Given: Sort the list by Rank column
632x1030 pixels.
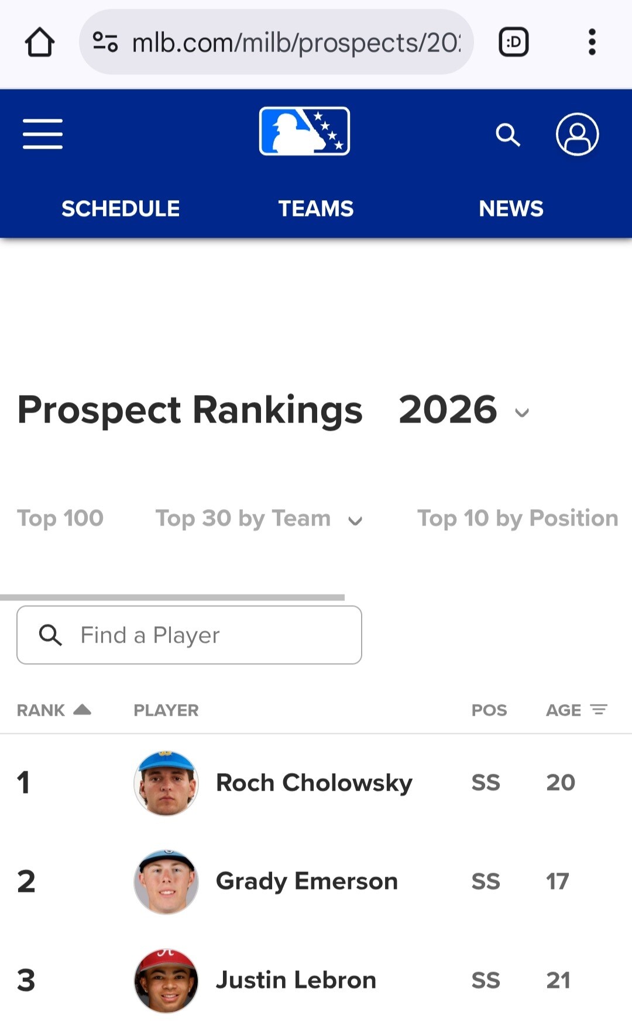Looking at the screenshot, I should tap(53, 710).
